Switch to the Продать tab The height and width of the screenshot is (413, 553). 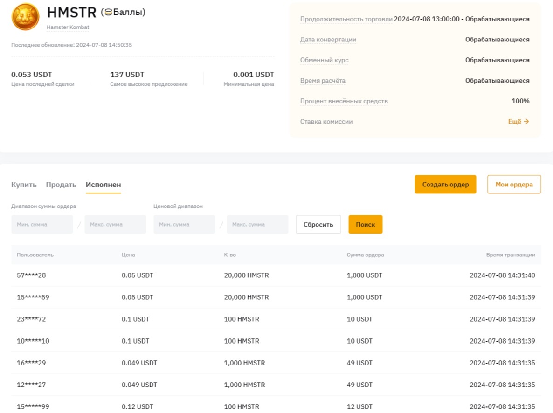61,185
